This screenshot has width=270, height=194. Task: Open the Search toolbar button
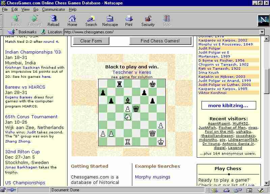coord(91,21)
